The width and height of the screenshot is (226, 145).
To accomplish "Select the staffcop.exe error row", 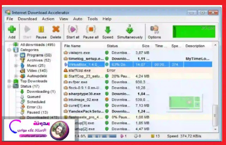I will pyautogui.click(x=138, y=70).
